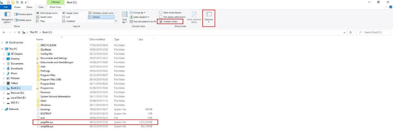Refresh the current folder view
The height and width of the screenshot is (137, 393).
[351, 32]
